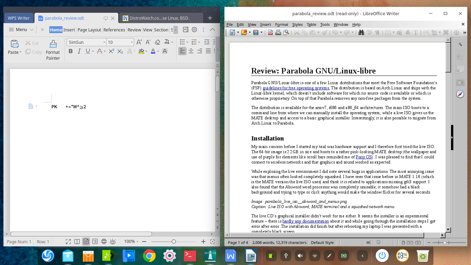Click the 'Pony OS' hyperlink

click(364, 157)
